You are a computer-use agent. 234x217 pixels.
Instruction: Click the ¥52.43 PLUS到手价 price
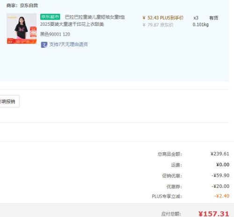(163, 18)
